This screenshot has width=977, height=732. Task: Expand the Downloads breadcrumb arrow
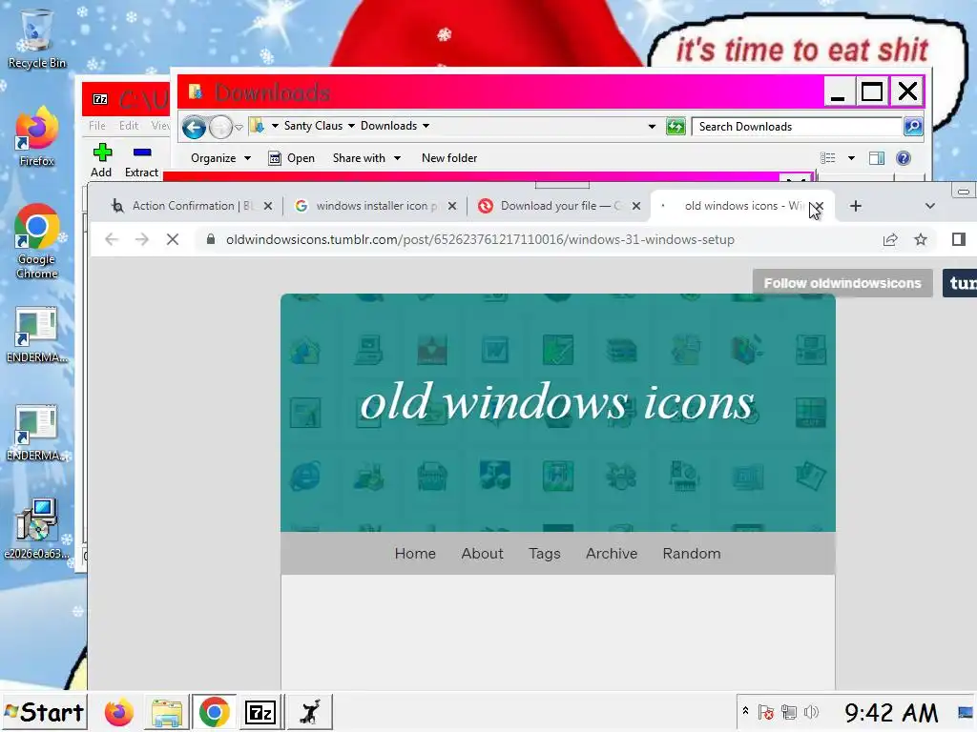(x=426, y=126)
